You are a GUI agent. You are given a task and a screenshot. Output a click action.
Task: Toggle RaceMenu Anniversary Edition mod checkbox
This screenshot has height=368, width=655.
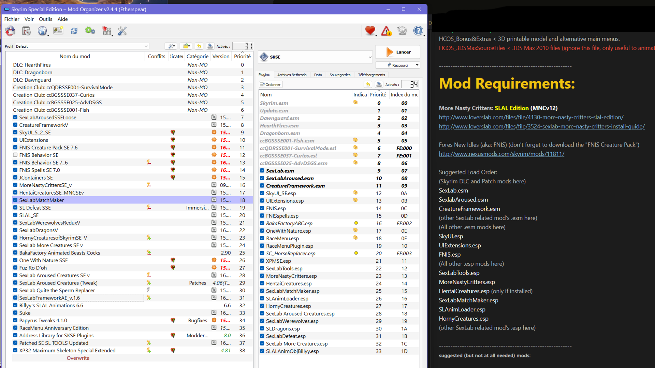[15, 328]
